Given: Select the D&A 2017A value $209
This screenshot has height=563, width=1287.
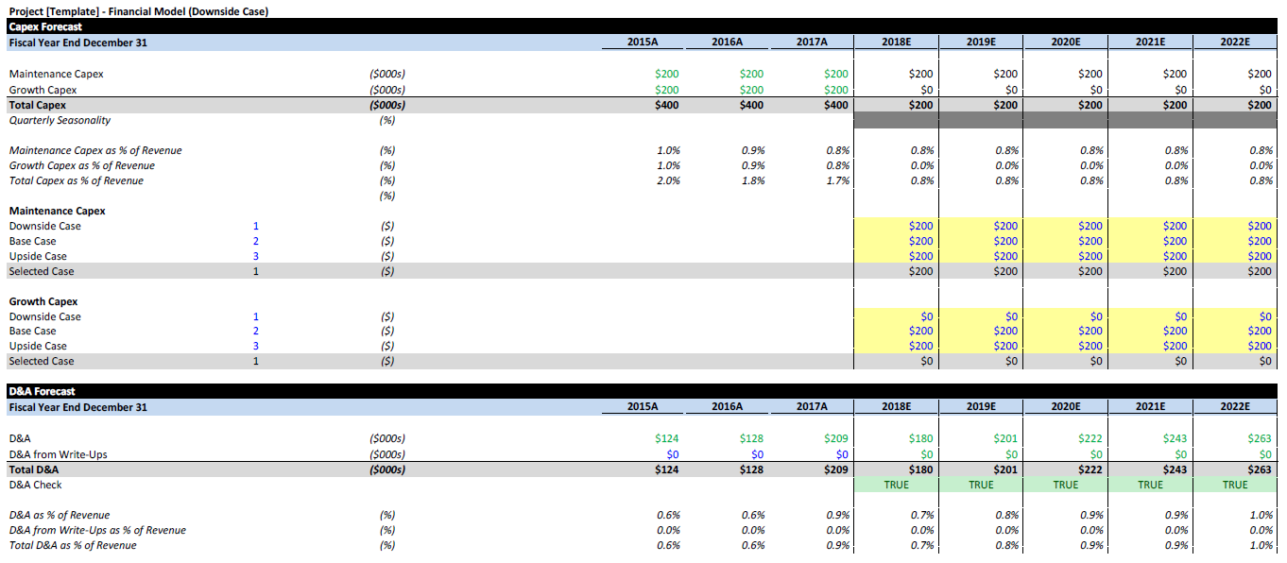Looking at the screenshot, I should coord(835,438).
